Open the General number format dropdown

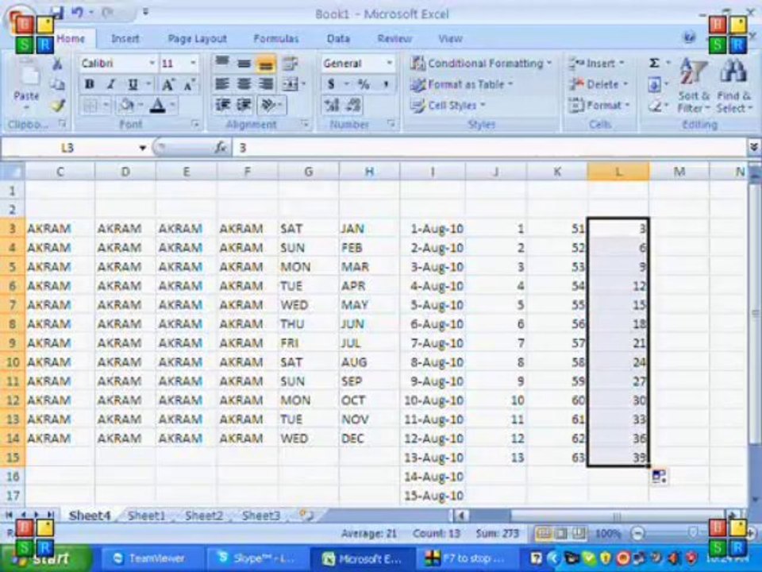(x=389, y=64)
